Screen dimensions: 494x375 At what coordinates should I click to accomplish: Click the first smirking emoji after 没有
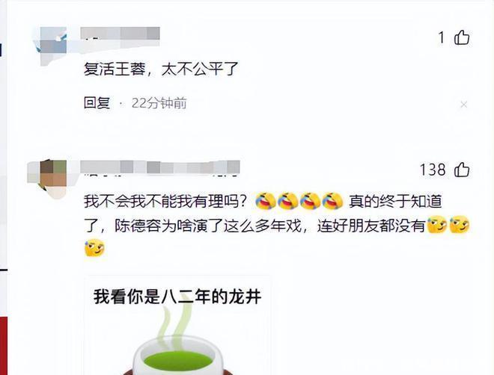[436, 225]
